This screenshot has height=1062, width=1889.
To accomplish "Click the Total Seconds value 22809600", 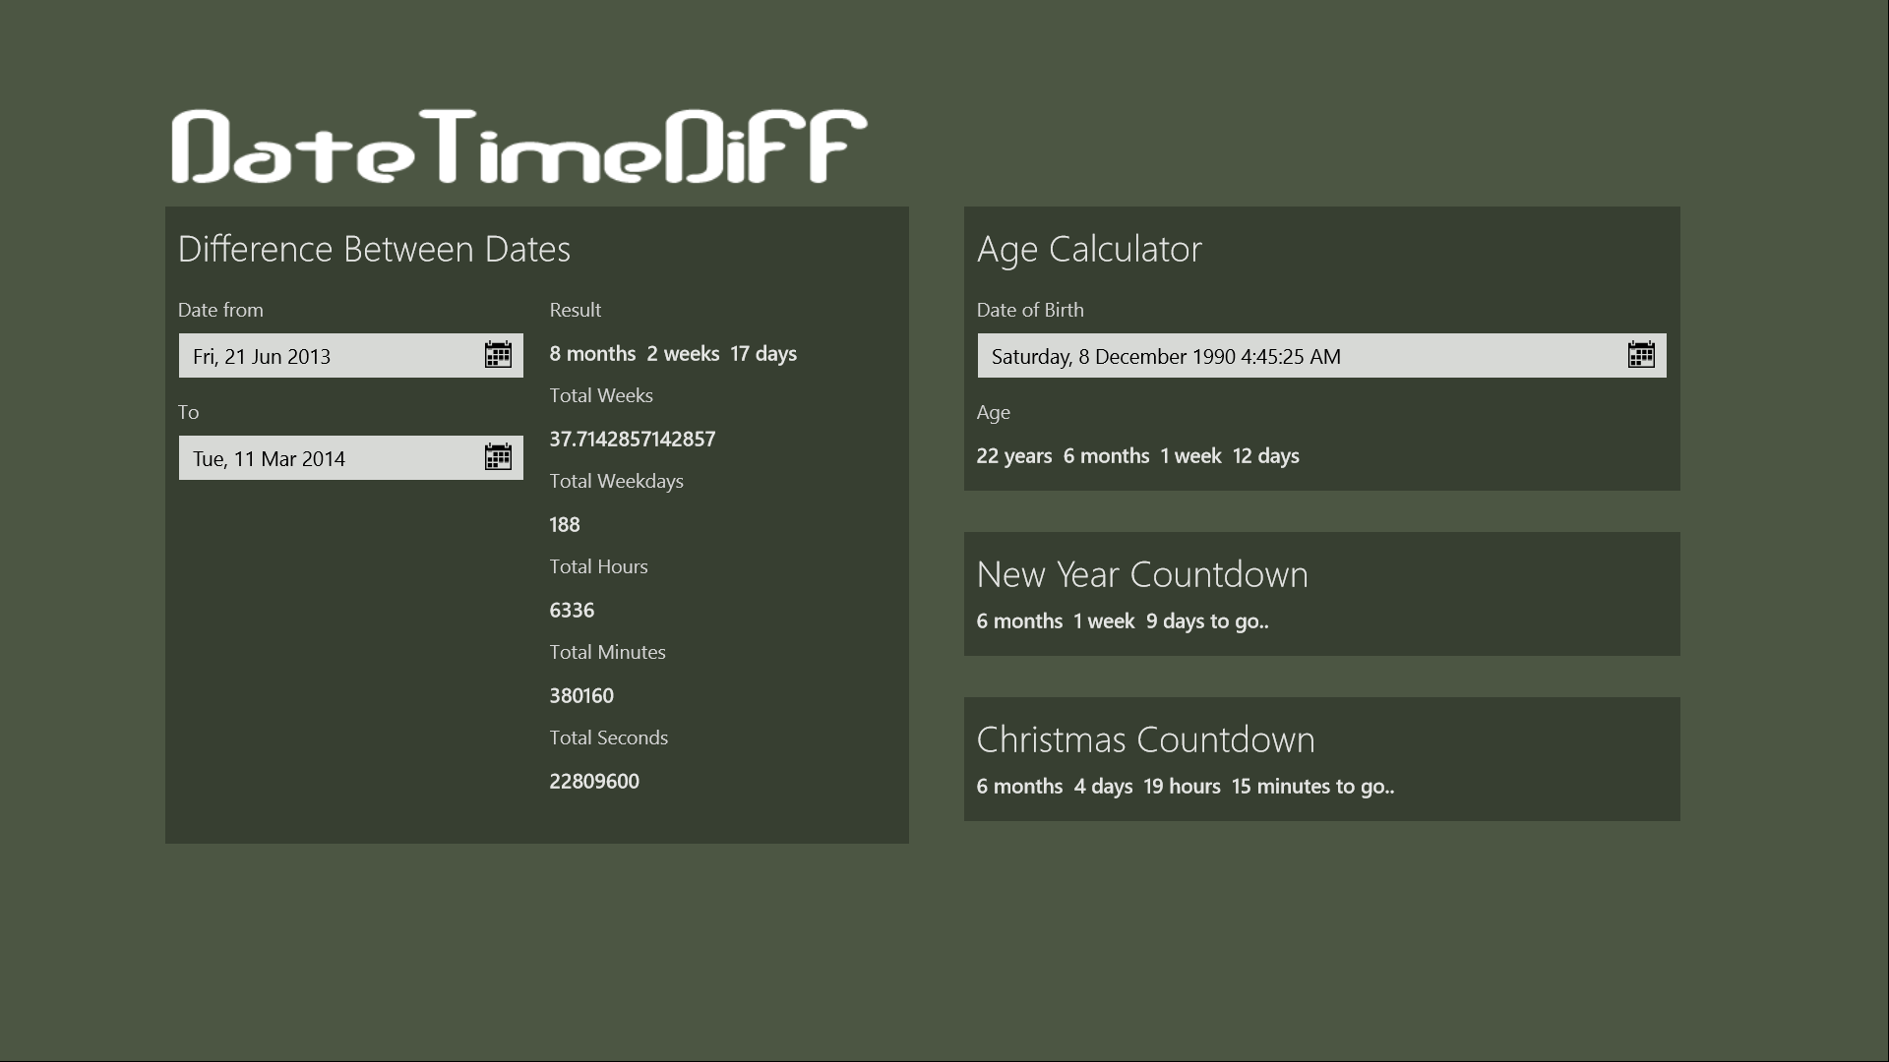I will pyautogui.click(x=594, y=782).
